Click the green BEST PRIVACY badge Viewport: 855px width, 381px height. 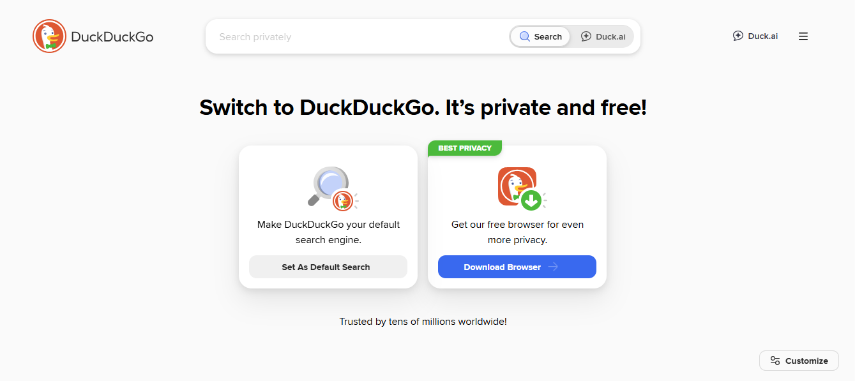click(465, 148)
